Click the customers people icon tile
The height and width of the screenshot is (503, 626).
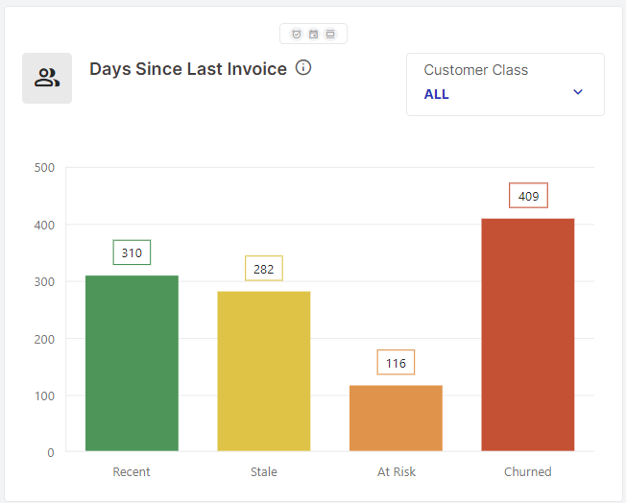coord(47,78)
